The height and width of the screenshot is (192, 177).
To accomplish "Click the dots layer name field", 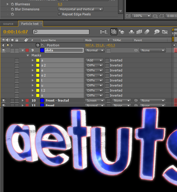I will pyautogui.click(x=64, y=50).
